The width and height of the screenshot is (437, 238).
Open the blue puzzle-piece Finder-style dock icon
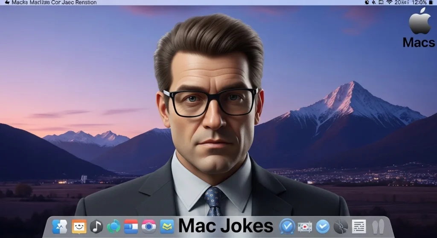[59, 227]
